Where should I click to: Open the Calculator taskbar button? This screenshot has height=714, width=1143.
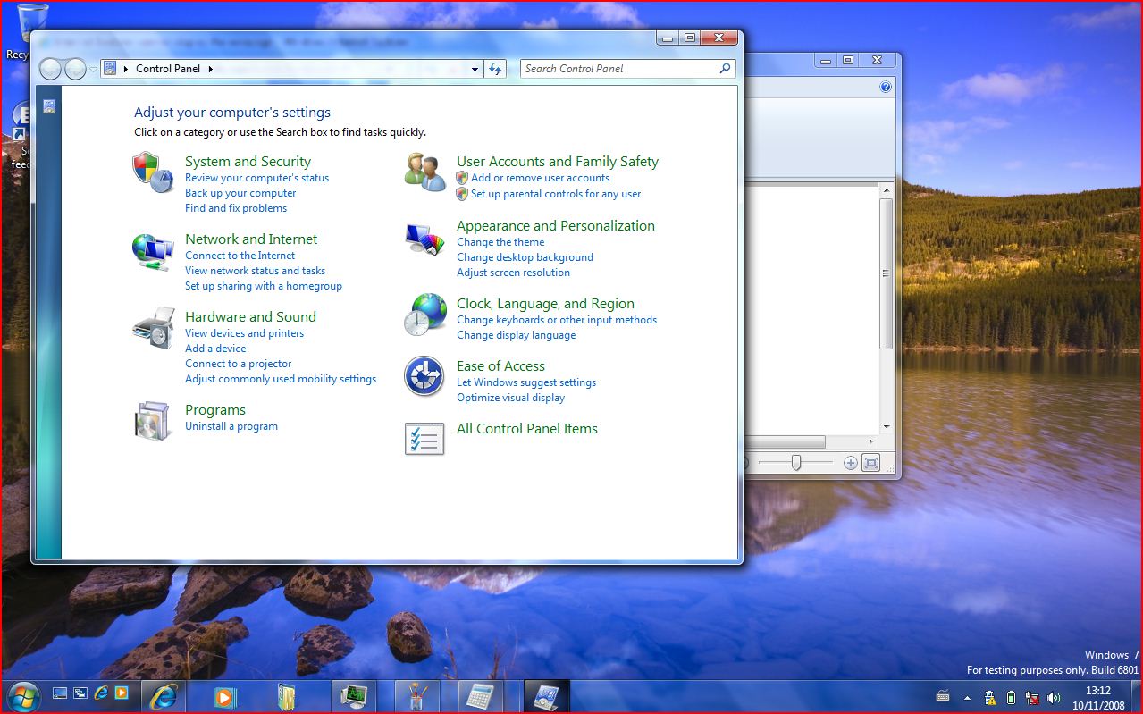coord(482,696)
